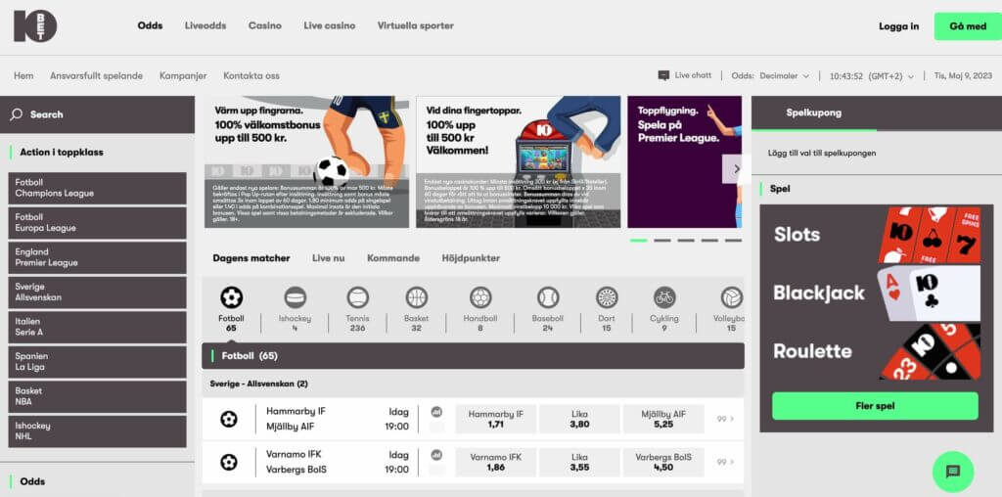Screen dimensions: 1002x497
Task: Open England Premier League in sidebar
Action: (97, 257)
